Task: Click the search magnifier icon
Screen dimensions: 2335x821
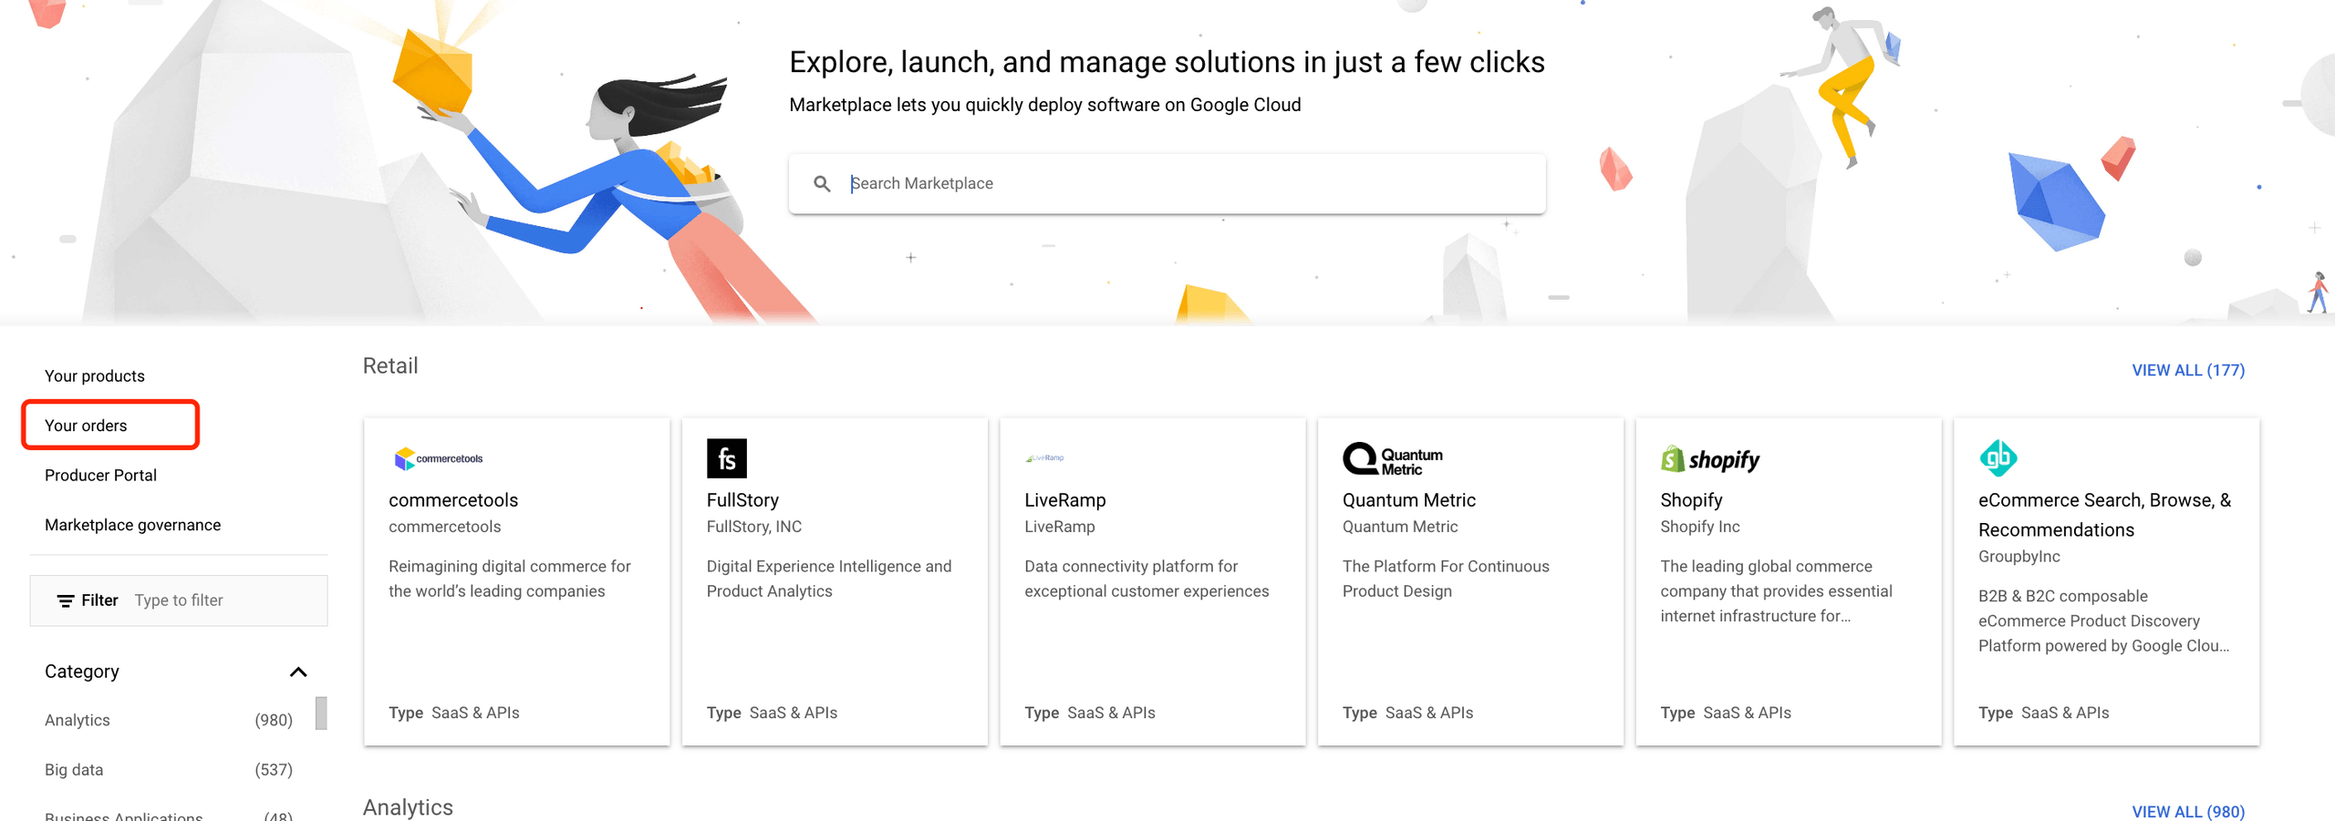Action: click(822, 183)
